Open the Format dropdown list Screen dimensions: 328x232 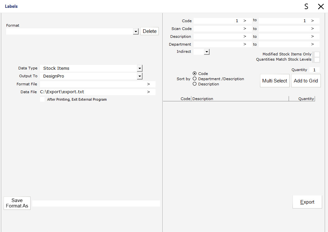coord(136,31)
